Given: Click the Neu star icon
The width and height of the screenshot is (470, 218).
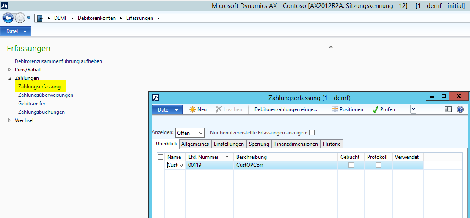Looking at the screenshot, I should click(x=193, y=109).
